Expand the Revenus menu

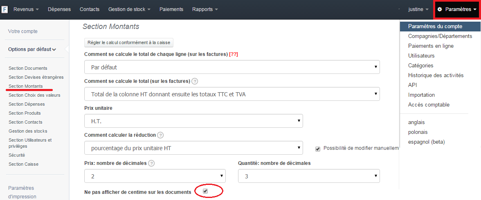26,9
